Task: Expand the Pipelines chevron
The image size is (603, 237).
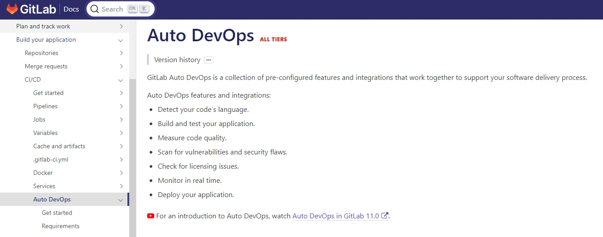Action: pyautogui.click(x=121, y=106)
